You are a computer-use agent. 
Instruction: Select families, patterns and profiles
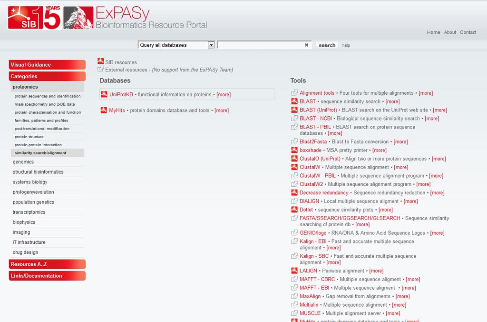(41, 121)
